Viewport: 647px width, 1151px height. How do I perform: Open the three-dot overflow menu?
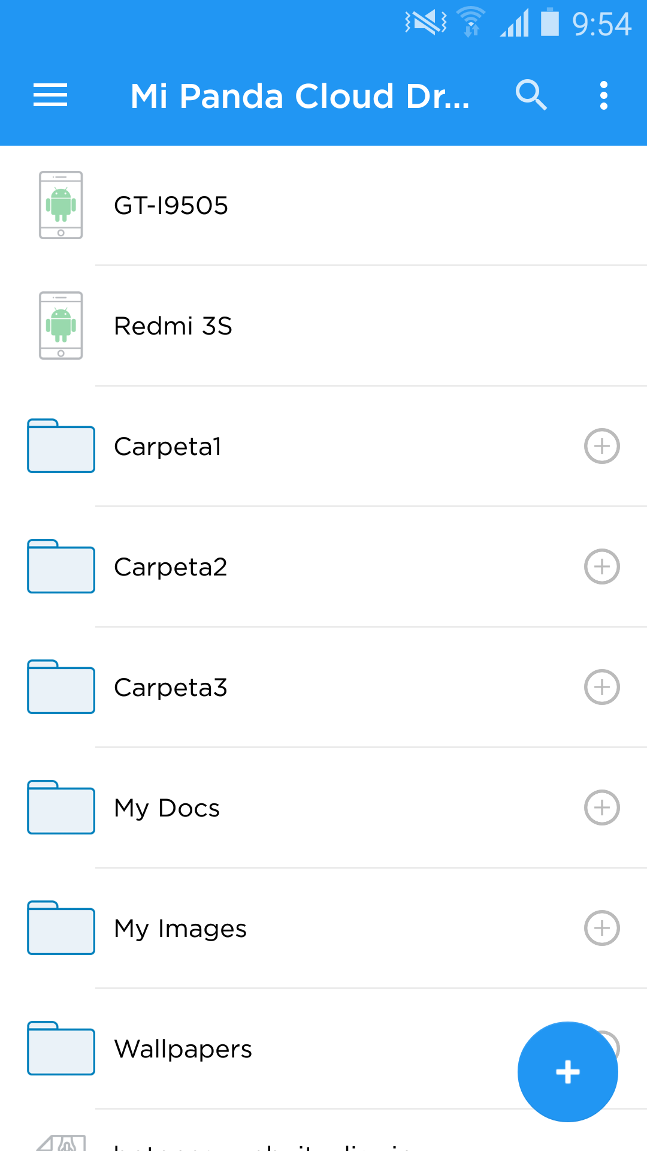[x=604, y=96]
